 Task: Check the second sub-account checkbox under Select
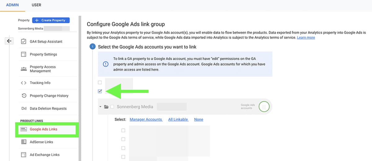click(123, 139)
